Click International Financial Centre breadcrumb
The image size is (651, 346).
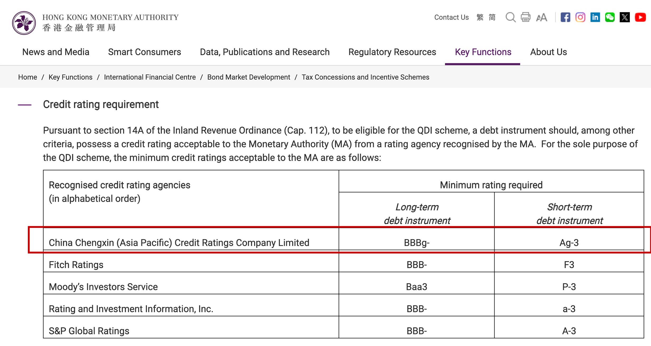[150, 77]
